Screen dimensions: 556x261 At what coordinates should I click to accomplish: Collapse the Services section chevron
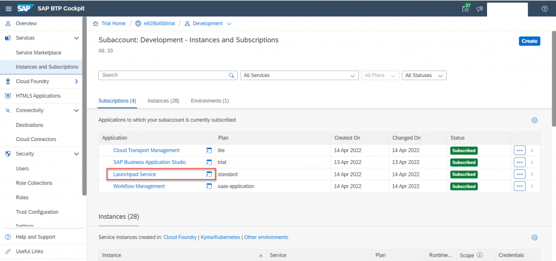(76, 38)
